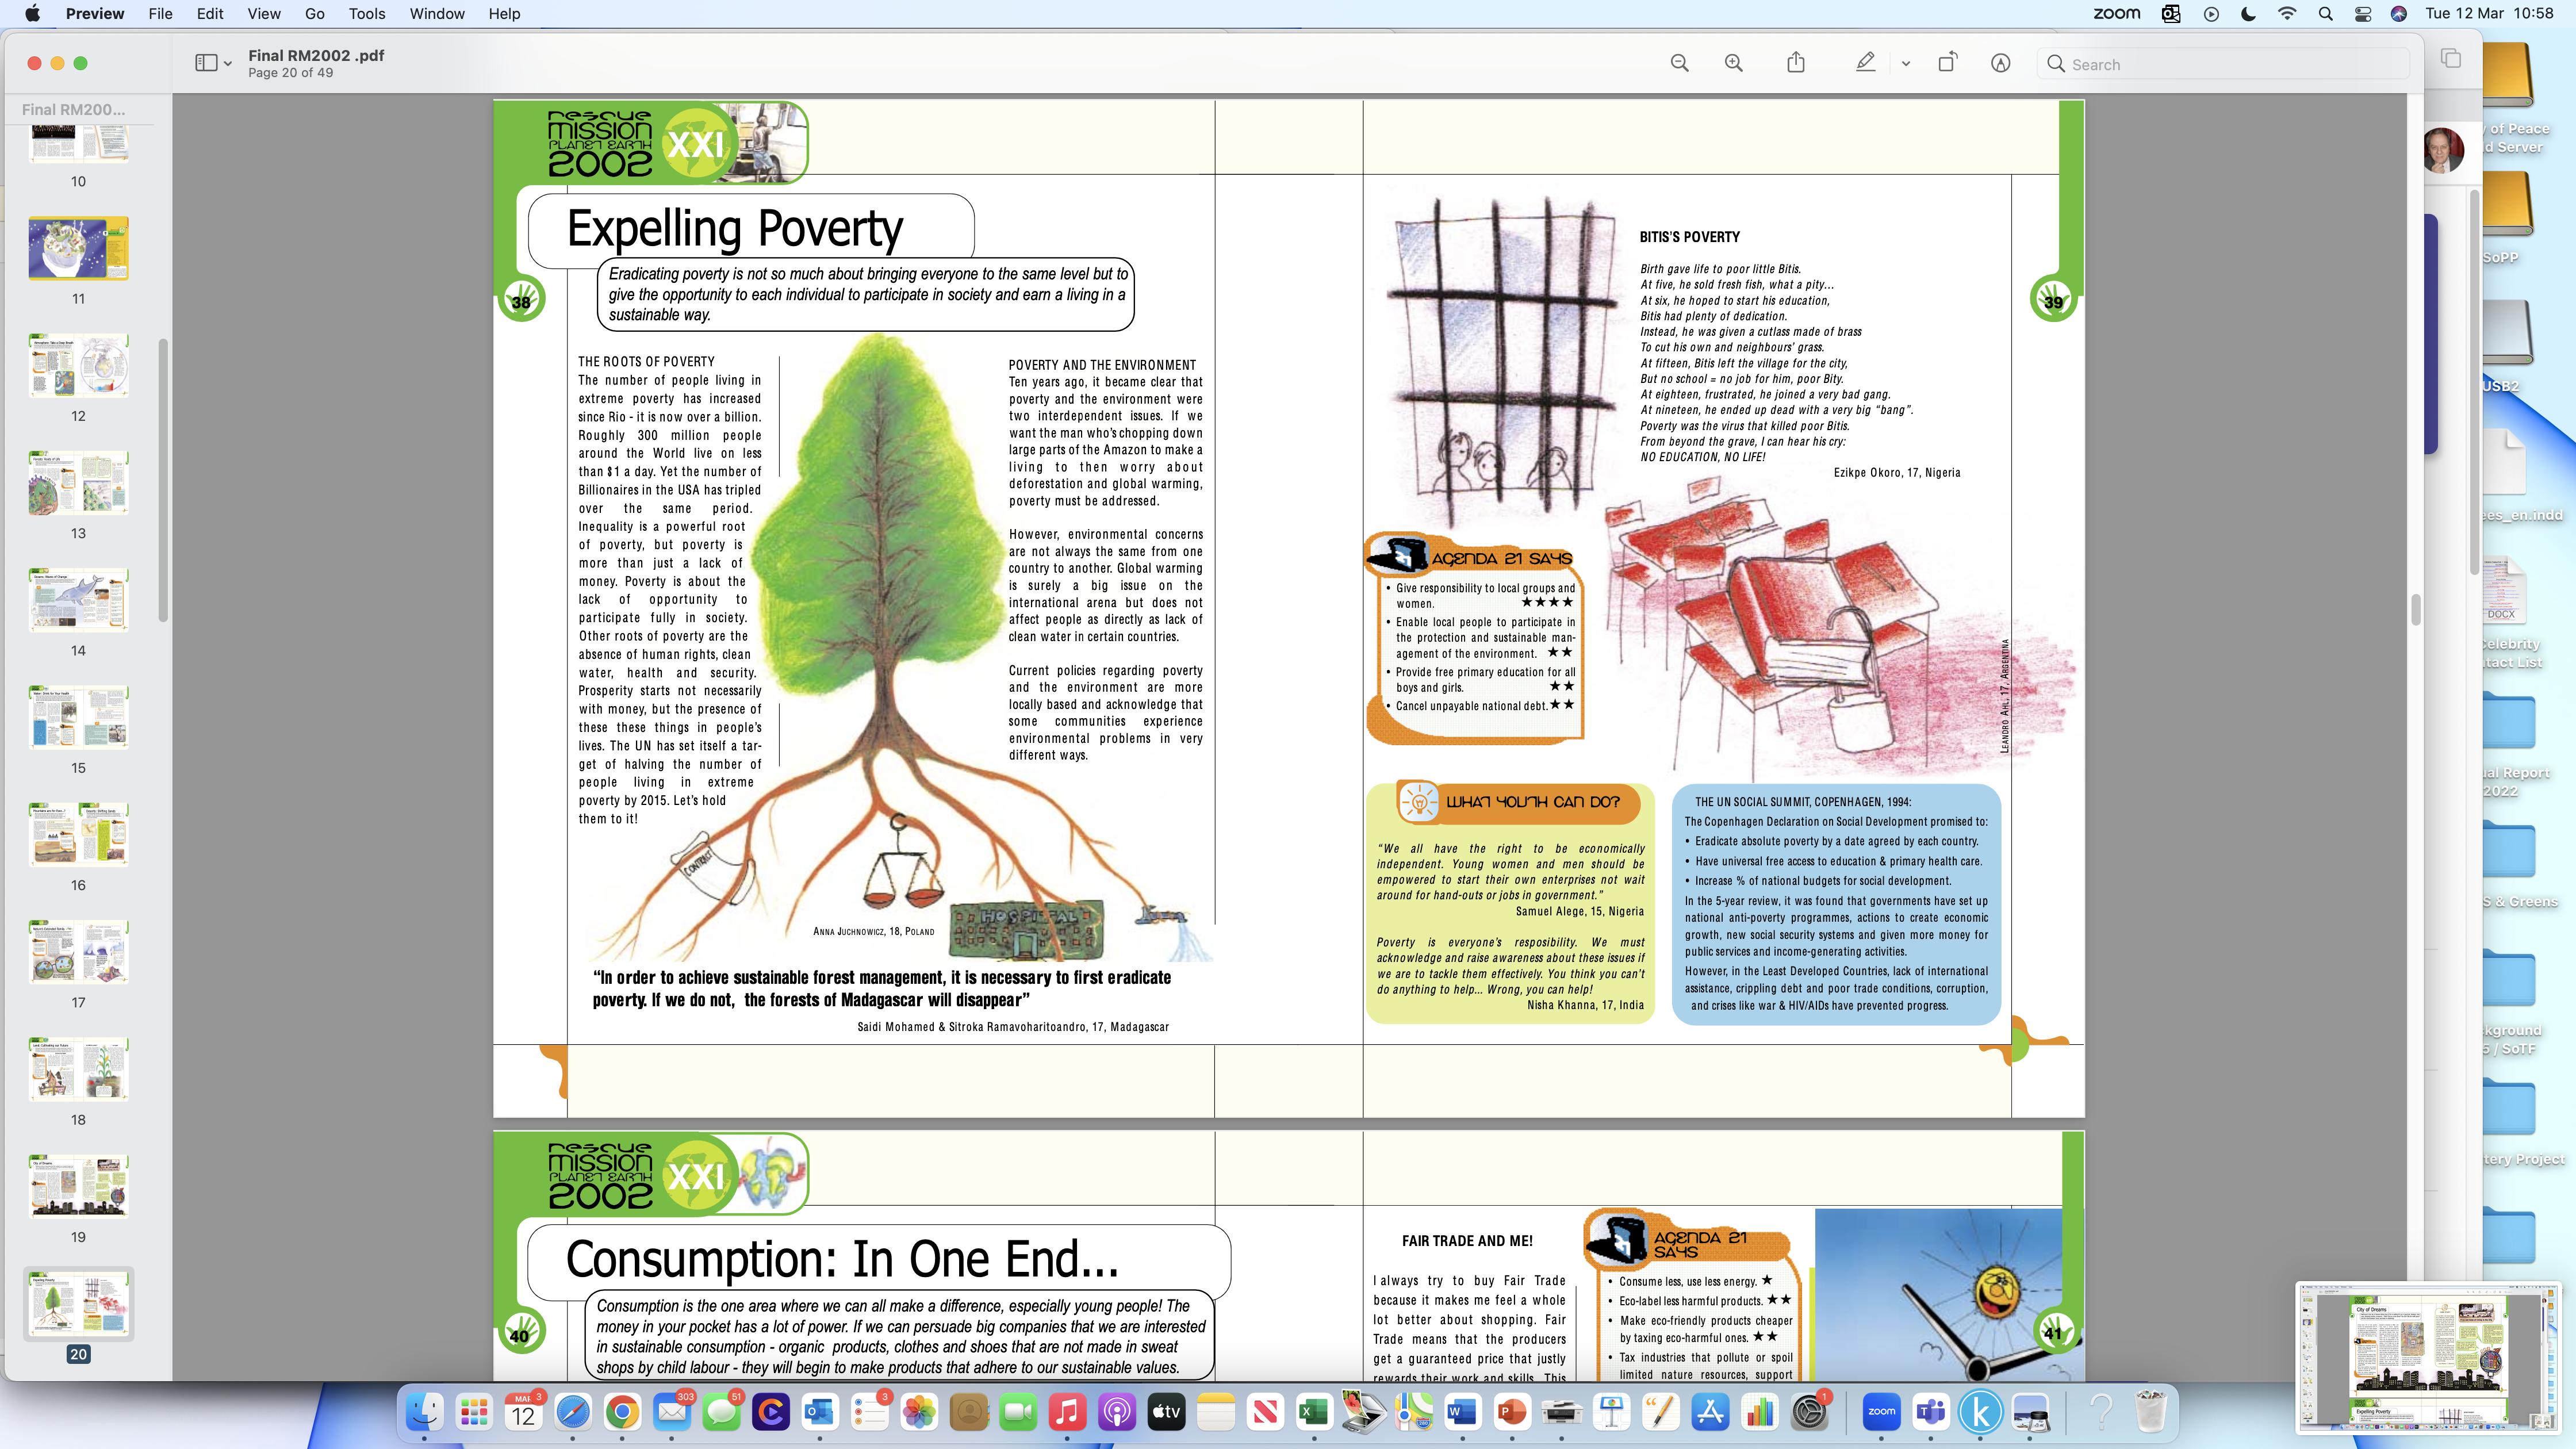Click the Zoom Out toolbar icon
2576x1449 pixels.
(1679, 64)
